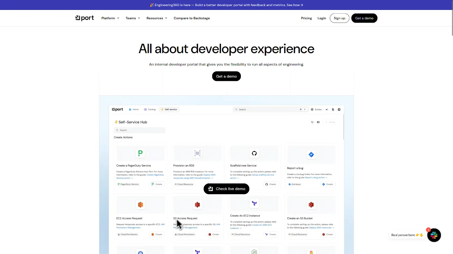The height and width of the screenshot is (254, 453).
Task: Focus the demo top bar Search field
Action: [270, 110]
